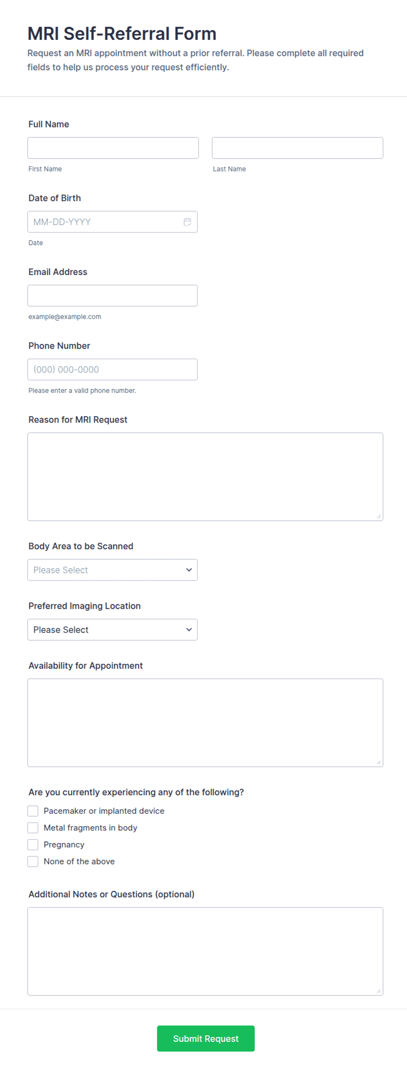The width and height of the screenshot is (407, 1073).
Task: Click into the Last Name field
Action: click(298, 148)
